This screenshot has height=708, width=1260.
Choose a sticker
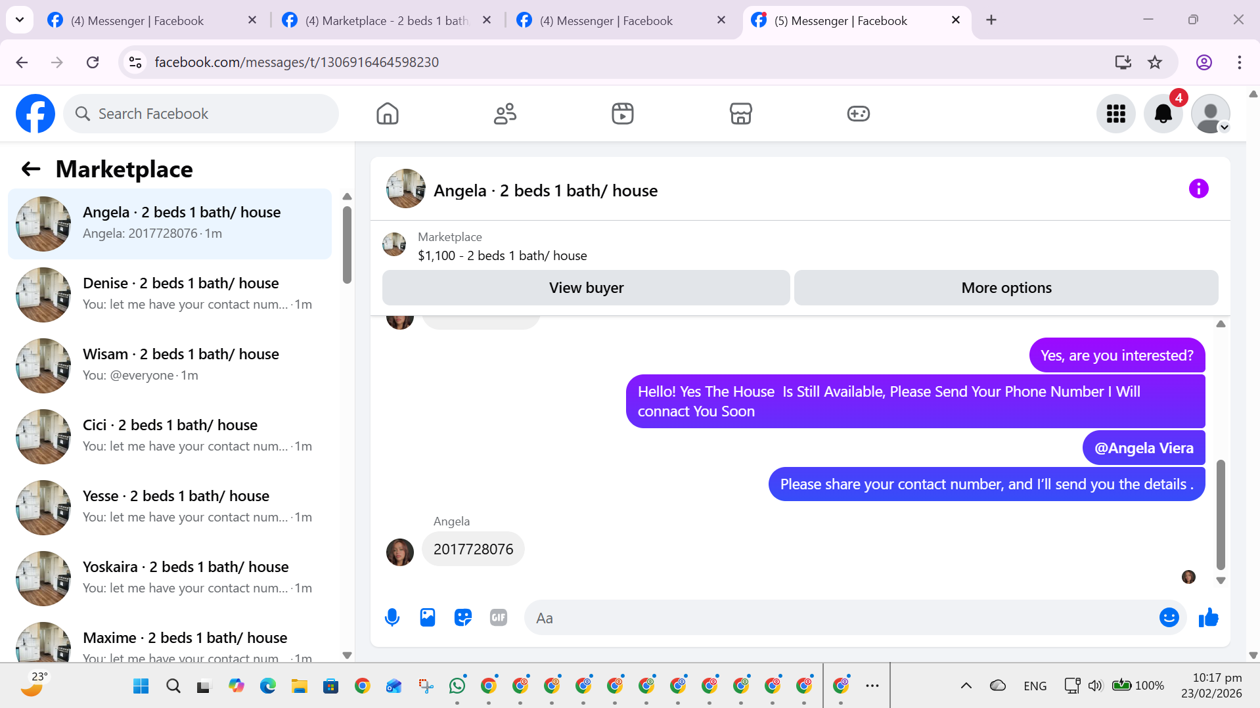click(463, 617)
